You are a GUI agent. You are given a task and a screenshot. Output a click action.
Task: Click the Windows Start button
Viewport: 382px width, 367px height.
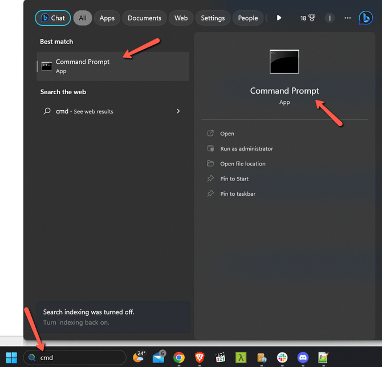[11, 358]
